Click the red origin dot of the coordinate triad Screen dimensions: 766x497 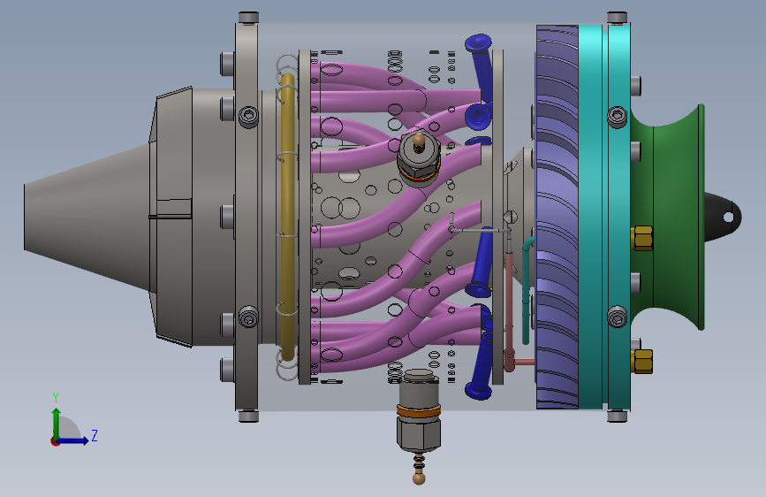click(55, 441)
